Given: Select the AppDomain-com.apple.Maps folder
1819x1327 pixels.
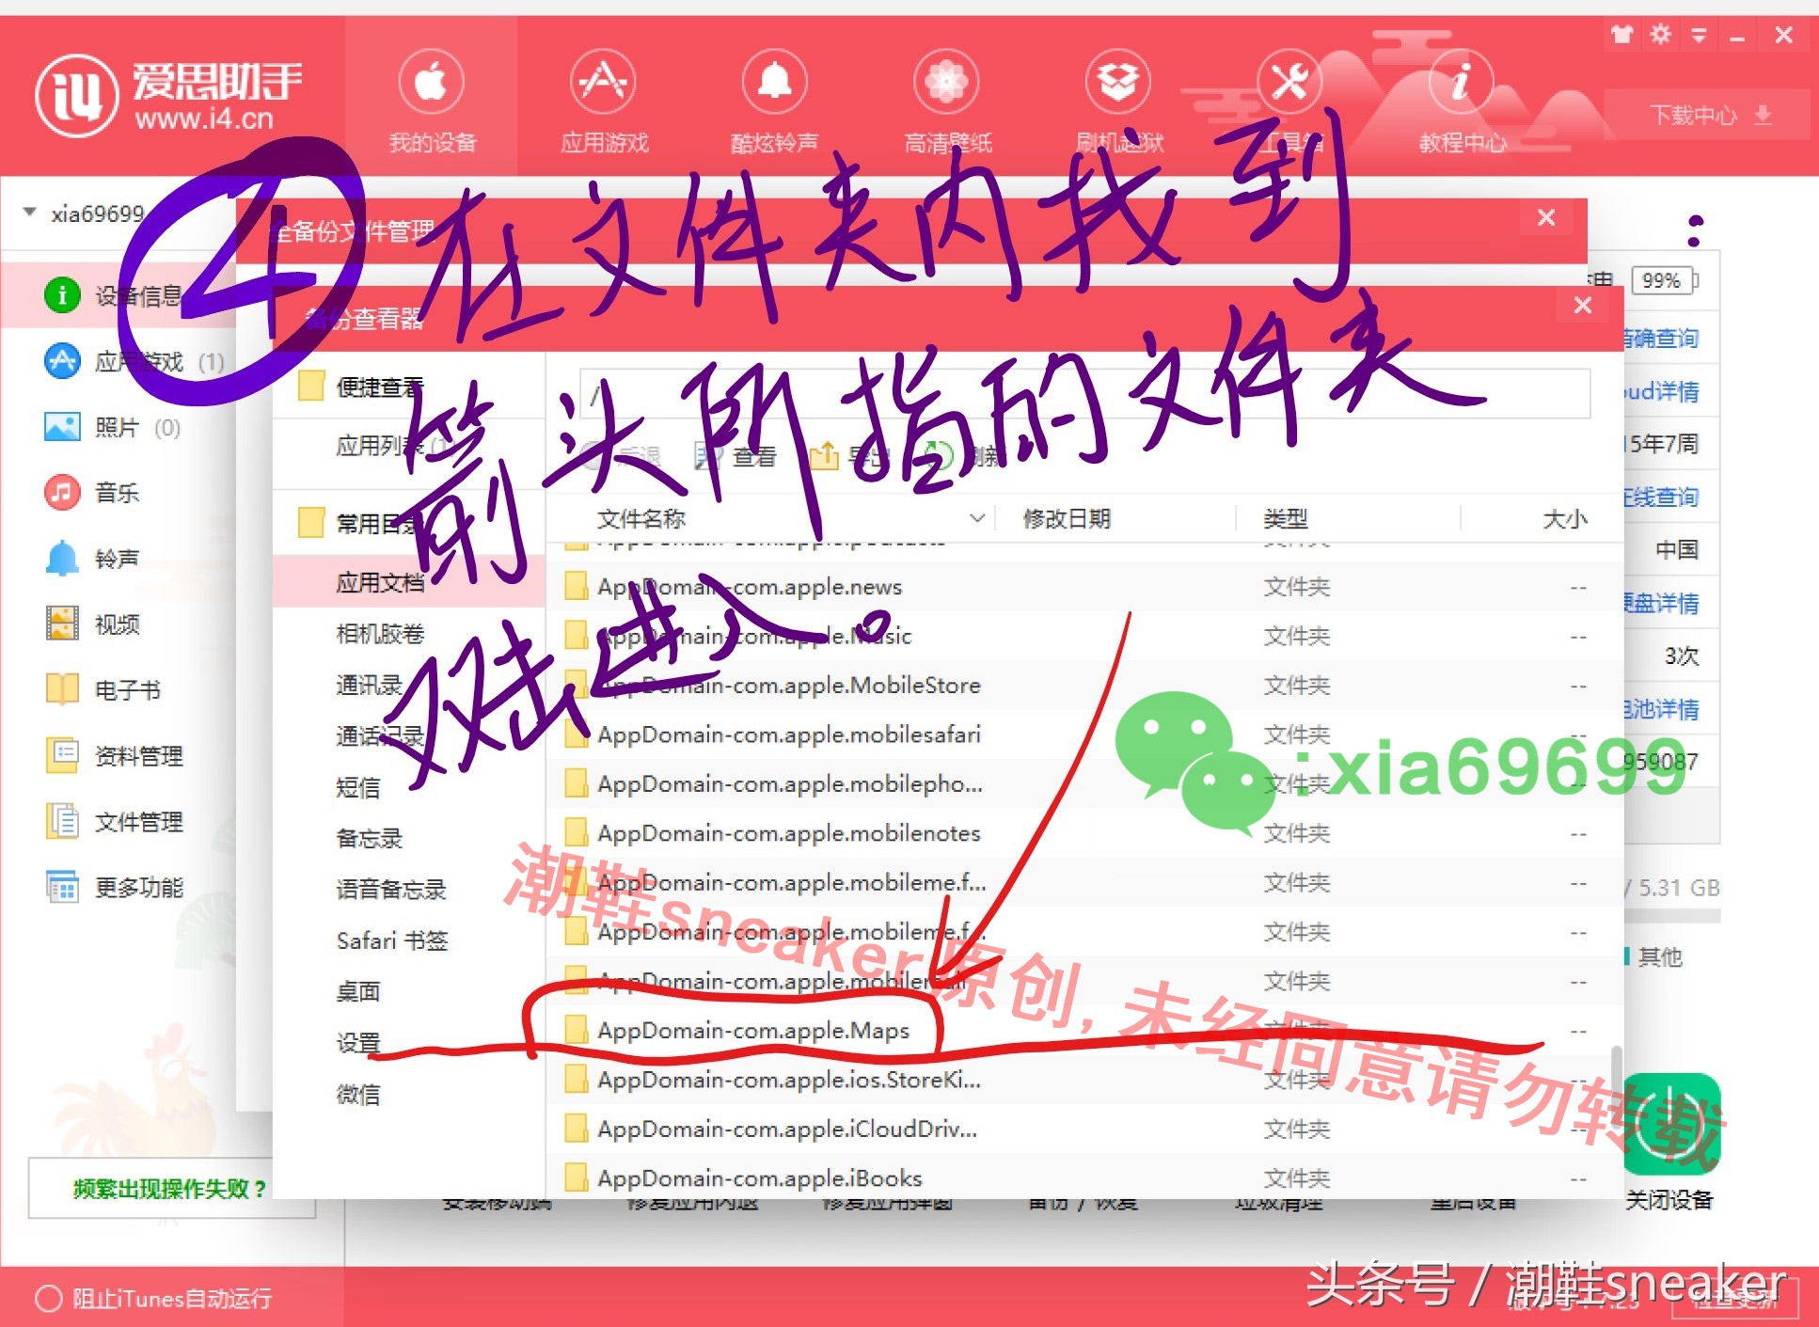Looking at the screenshot, I should tap(753, 1031).
